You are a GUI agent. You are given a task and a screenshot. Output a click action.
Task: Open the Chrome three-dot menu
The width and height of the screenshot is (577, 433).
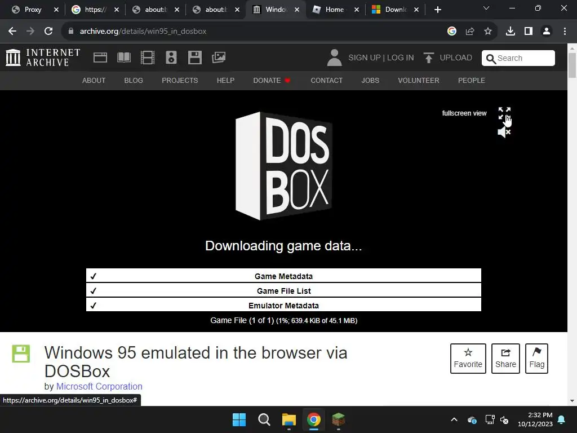click(565, 32)
